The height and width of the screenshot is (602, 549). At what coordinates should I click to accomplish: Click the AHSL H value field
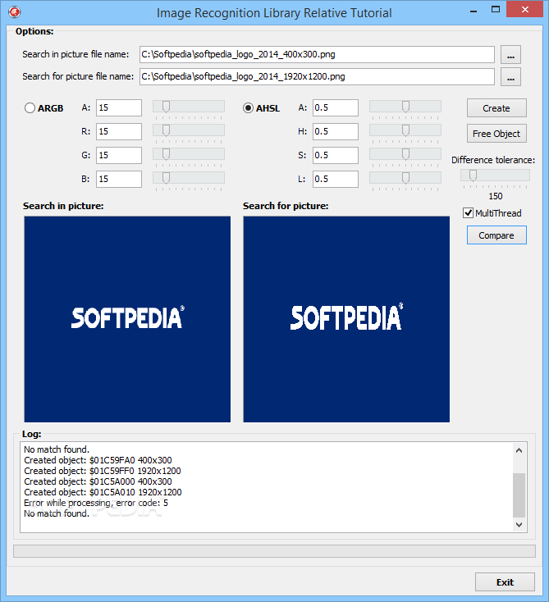coord(336,132)
